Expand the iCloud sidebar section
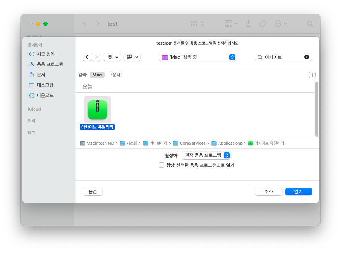The width and height of the screenshot is (341, 253). click(x=34, y=109)
